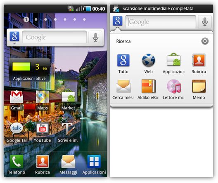Switch to the second home screen page dot
Viewport: 218px width, 183px height.
coord(36,19)
